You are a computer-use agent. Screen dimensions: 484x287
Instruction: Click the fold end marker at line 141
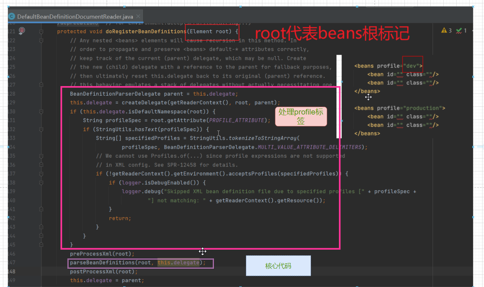tap(41, 209)
